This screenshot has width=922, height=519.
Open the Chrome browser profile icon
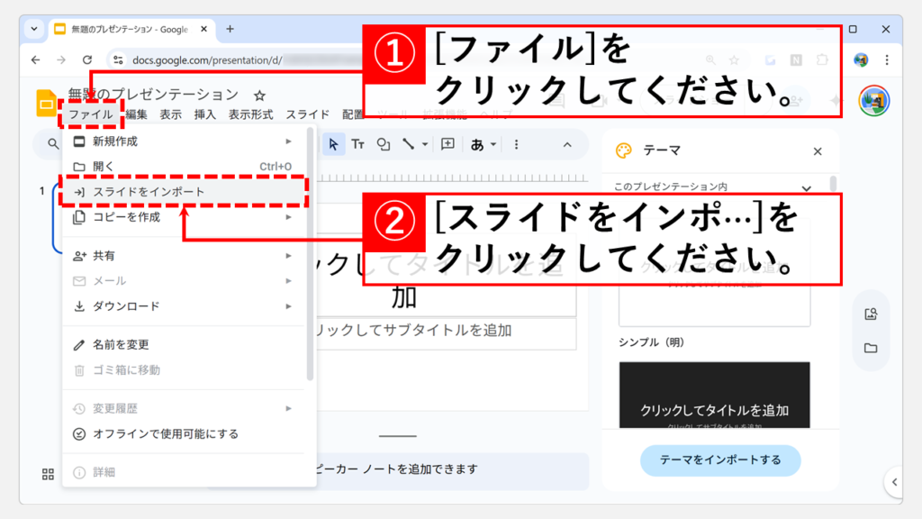861,60
